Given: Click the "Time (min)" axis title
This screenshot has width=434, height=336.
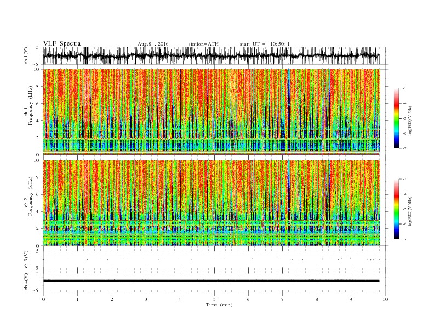Looking at the screenshot, I should tap(219, 305).
